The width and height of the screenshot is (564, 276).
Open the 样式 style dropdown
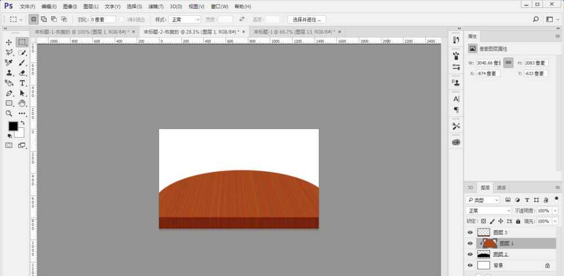point(186,19)
